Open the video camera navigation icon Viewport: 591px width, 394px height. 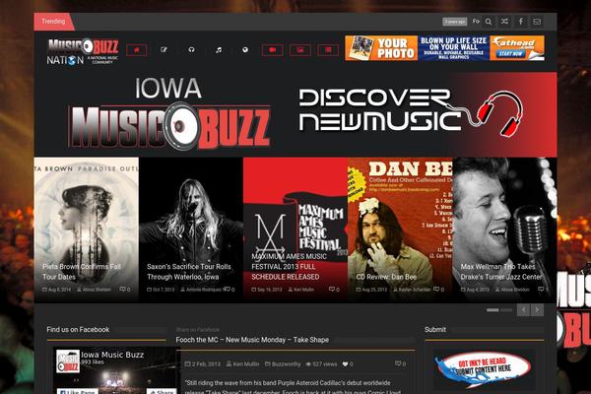(273, 50)
